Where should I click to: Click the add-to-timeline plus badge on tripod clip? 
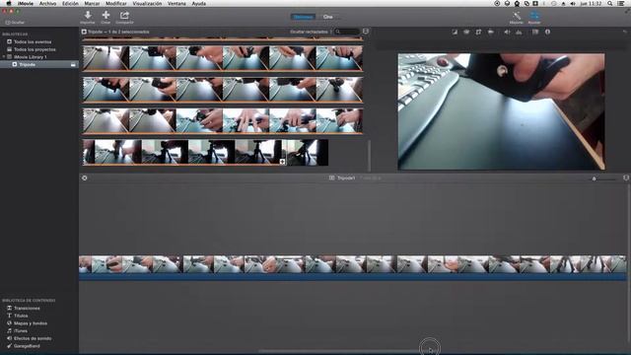pos(282,162)
